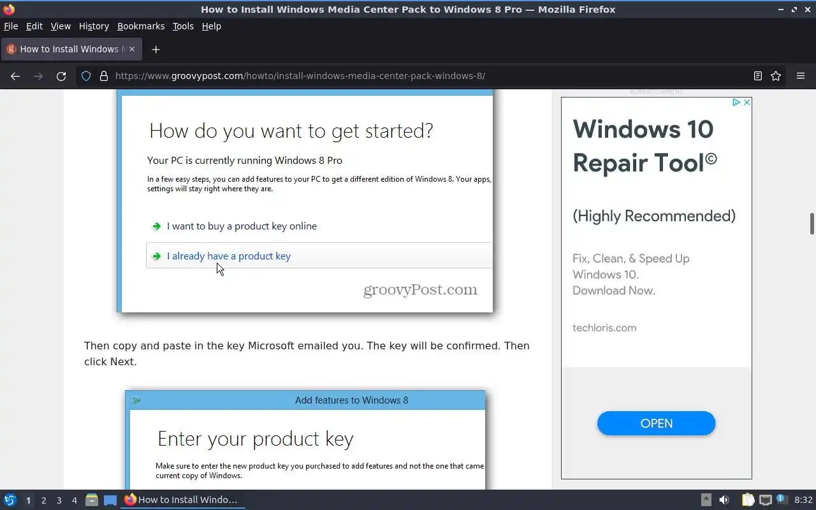Close the 'How to Install Windows' tab

(132, 49)
